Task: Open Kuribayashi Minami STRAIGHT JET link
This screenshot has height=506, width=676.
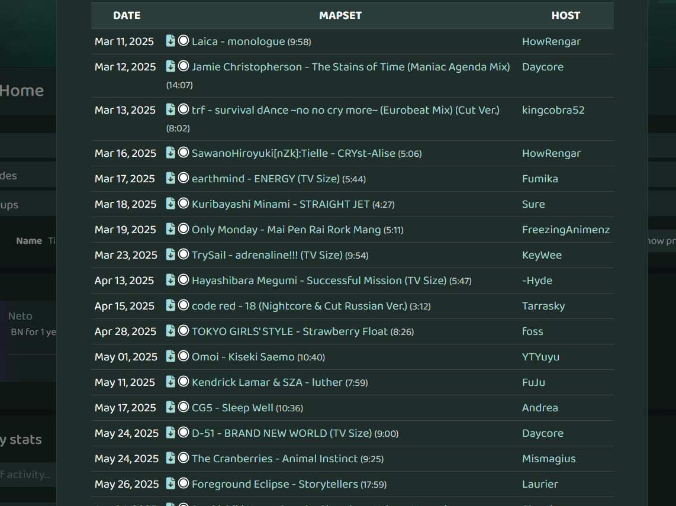Action: click(x=281, y=204)
